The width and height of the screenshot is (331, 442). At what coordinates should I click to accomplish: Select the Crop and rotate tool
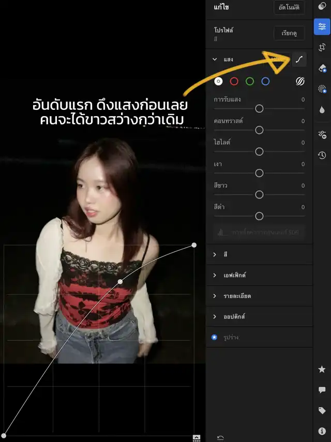point(322,47)
